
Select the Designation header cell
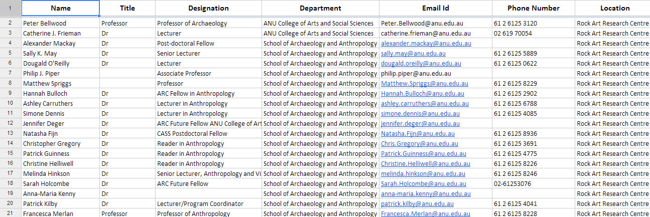point(208,8)
